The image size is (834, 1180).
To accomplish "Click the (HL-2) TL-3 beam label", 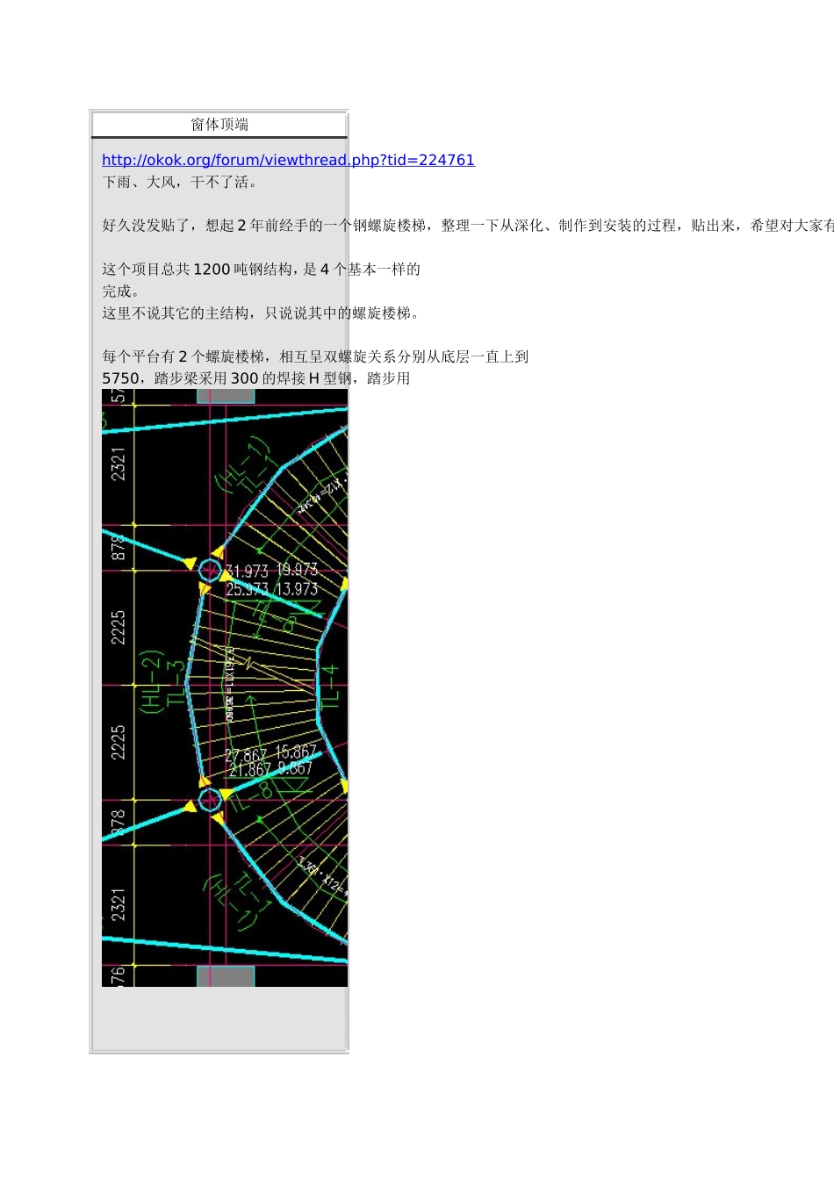I will click(x=164, y=681).
